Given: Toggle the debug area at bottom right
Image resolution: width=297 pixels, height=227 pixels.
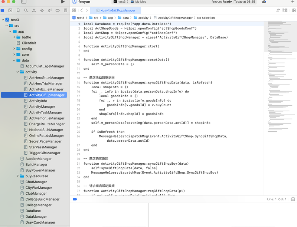Looking at the screenshot, I should [293, 199].
